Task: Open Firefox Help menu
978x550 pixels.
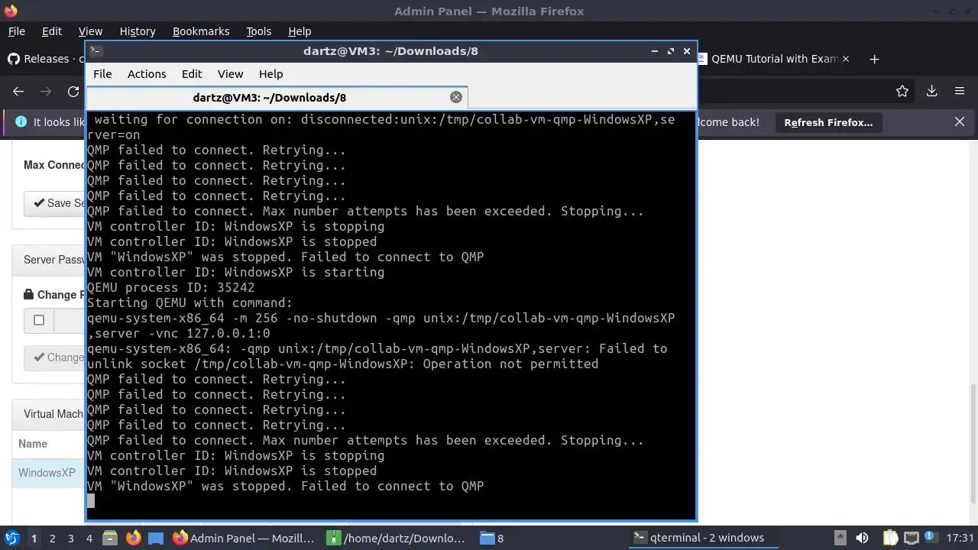Action: pyautogui.click(x=300, y=31)
